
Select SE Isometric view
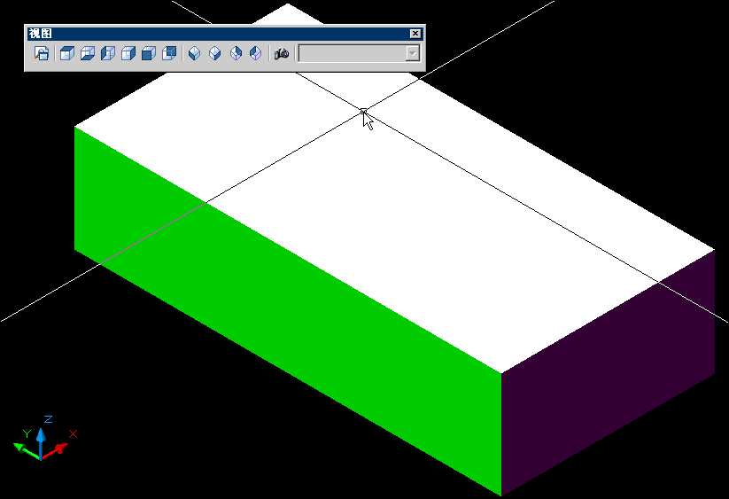click(x=214, y=53)
